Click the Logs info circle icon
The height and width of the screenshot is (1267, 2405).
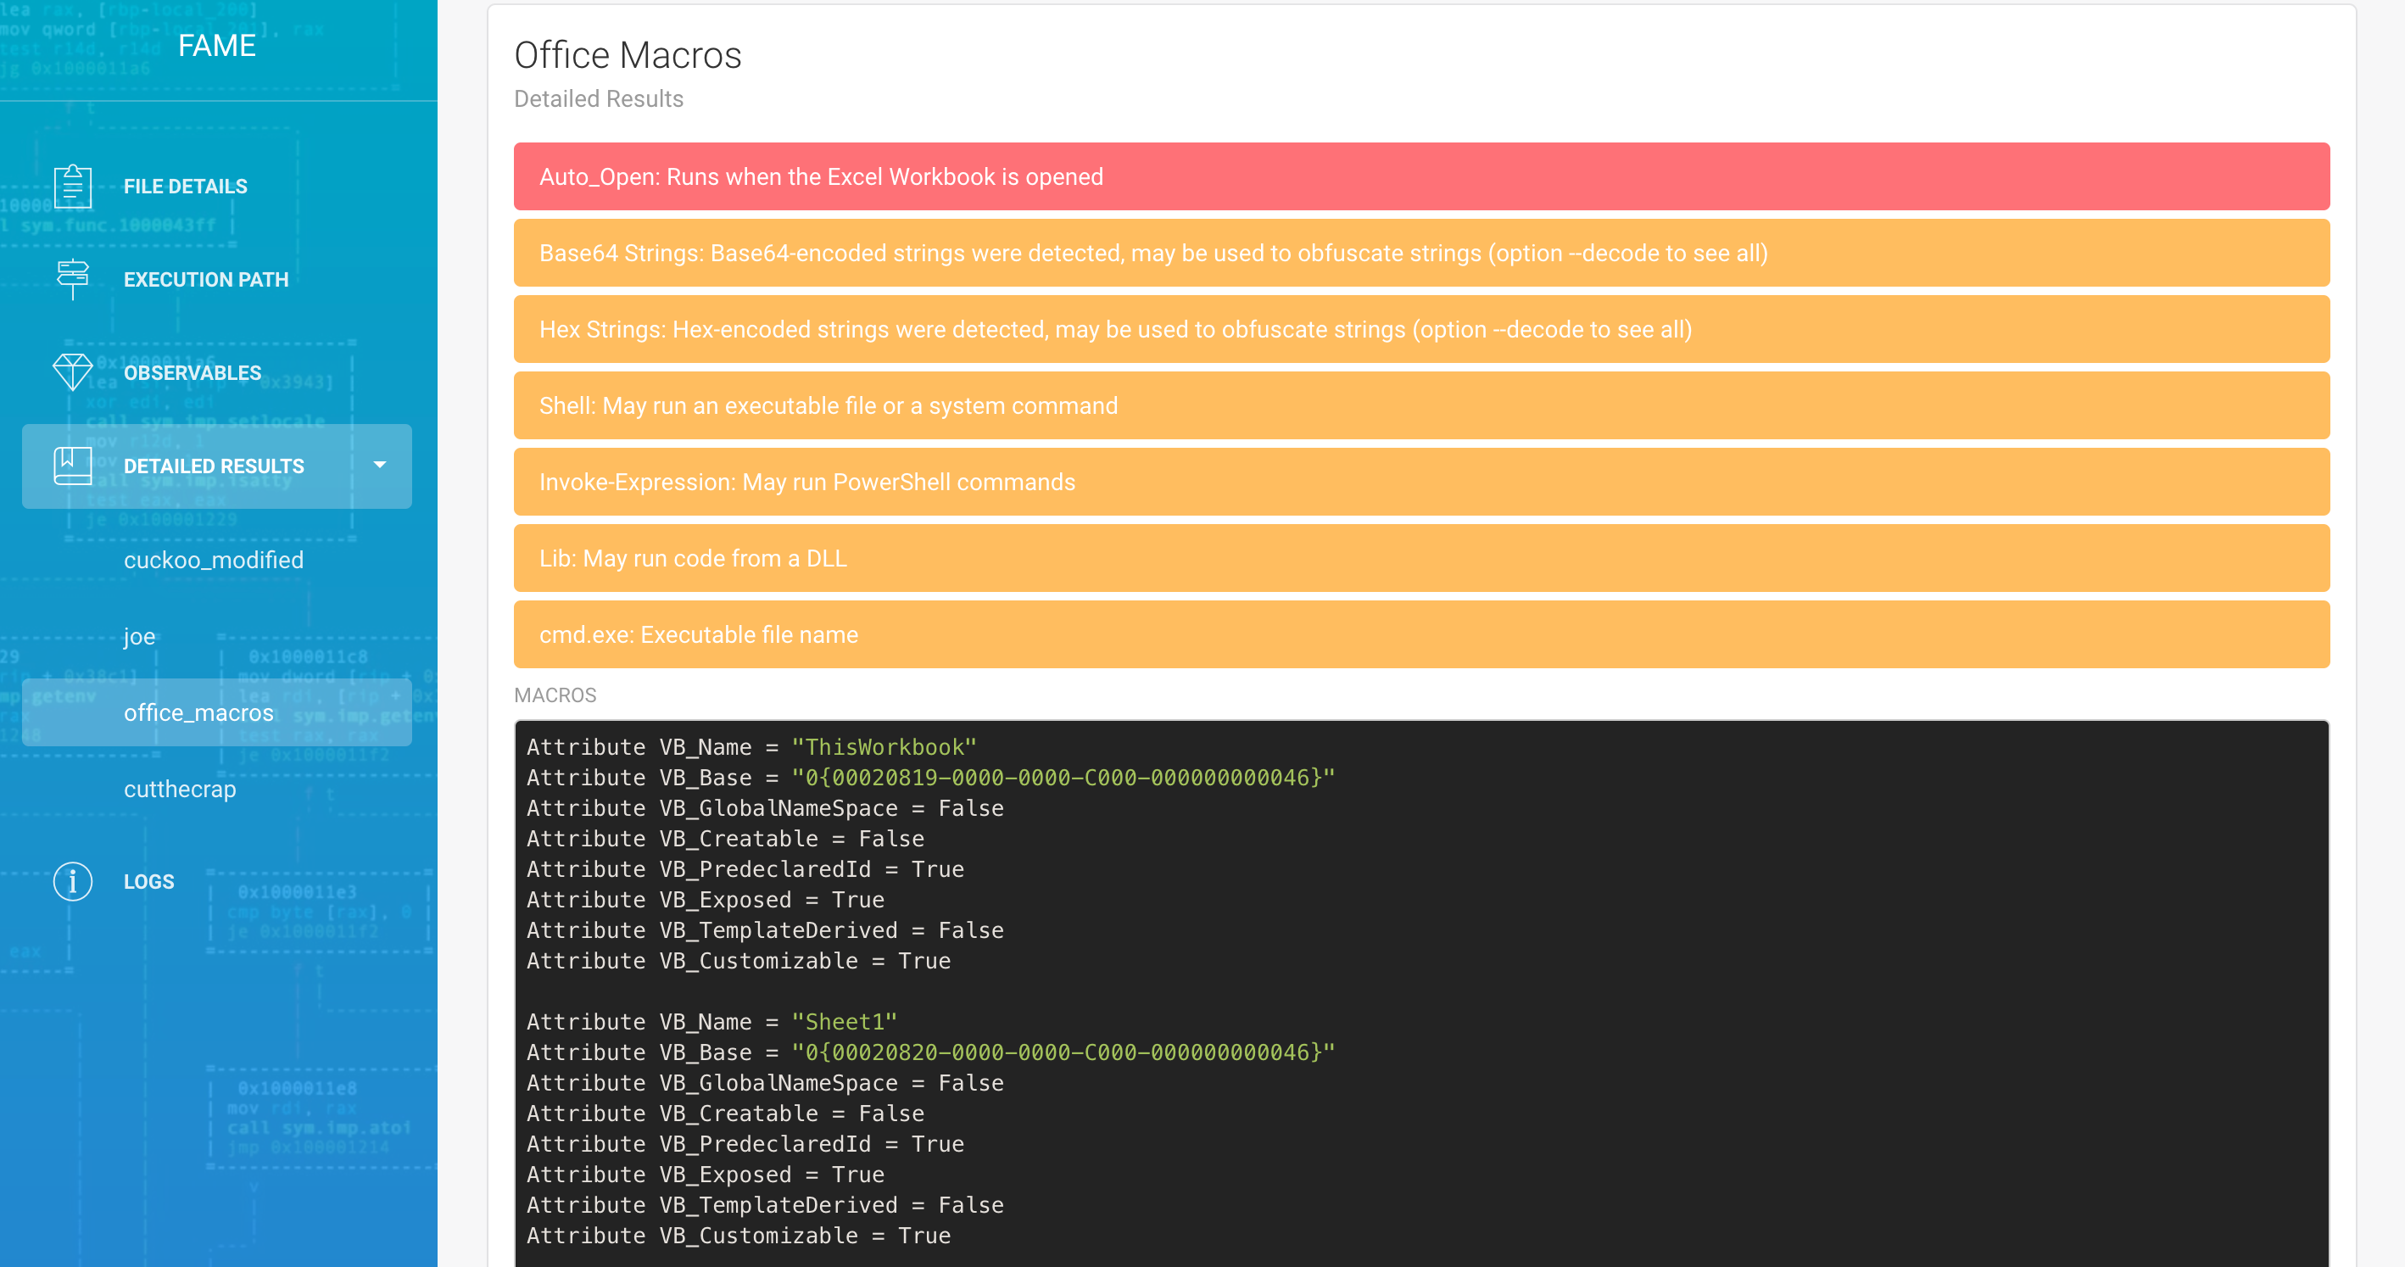tap(73, 880)
